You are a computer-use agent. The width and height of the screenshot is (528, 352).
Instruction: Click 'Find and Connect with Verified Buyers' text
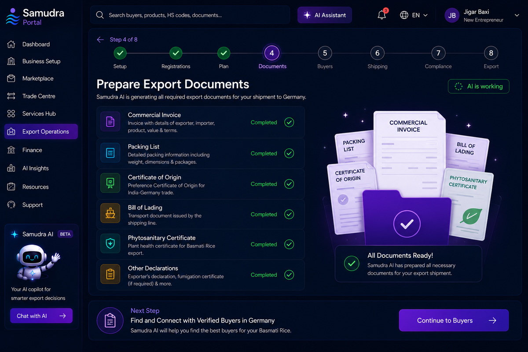202,320
